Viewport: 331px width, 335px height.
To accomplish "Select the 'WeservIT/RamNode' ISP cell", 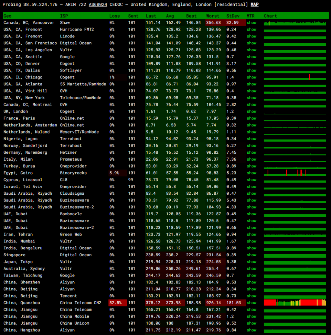I will coord(79,132).
